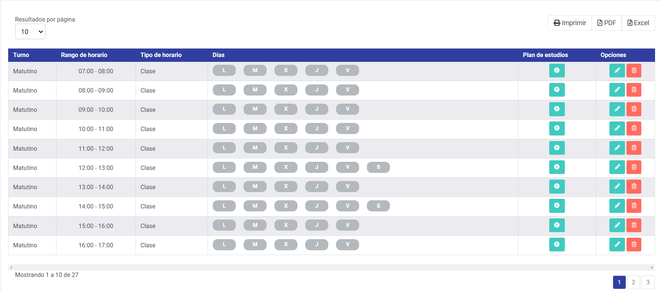Click the L day badge in 13:00 - 14:00 row
This screenshot has width=661, height=291.
point(224,186)
